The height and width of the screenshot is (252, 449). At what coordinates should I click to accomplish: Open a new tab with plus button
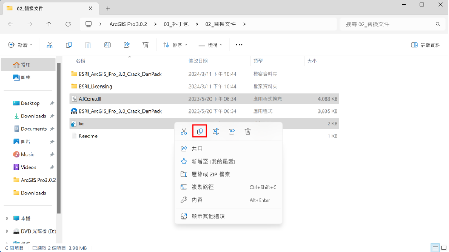[x=108, y=9]
